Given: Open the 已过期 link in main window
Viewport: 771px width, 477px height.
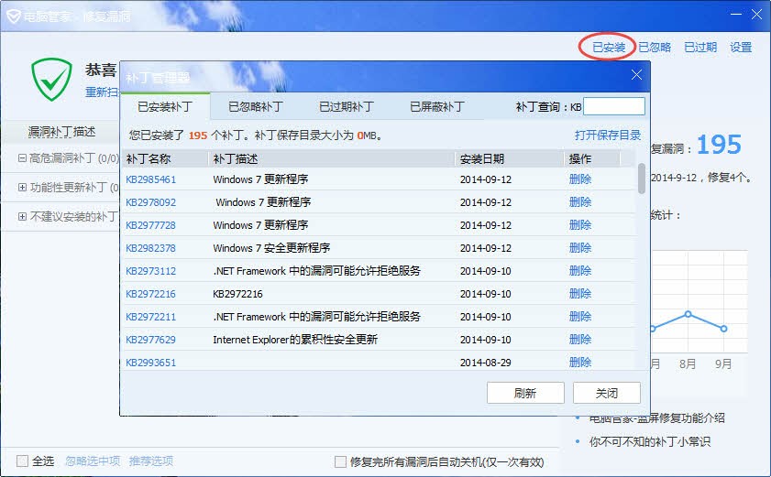Looking at the screenshot, I should (700, 48).
